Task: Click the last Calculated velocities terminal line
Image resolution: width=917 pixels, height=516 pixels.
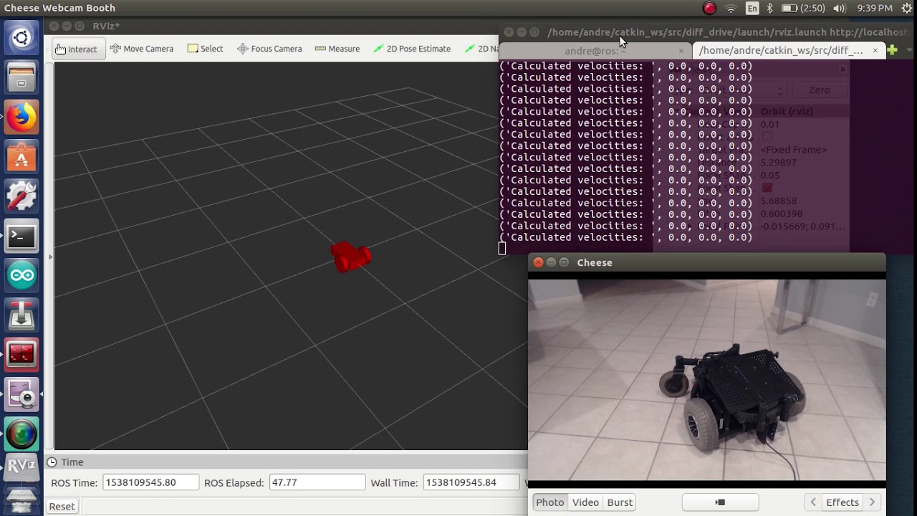Action: [x=626, y=237]
